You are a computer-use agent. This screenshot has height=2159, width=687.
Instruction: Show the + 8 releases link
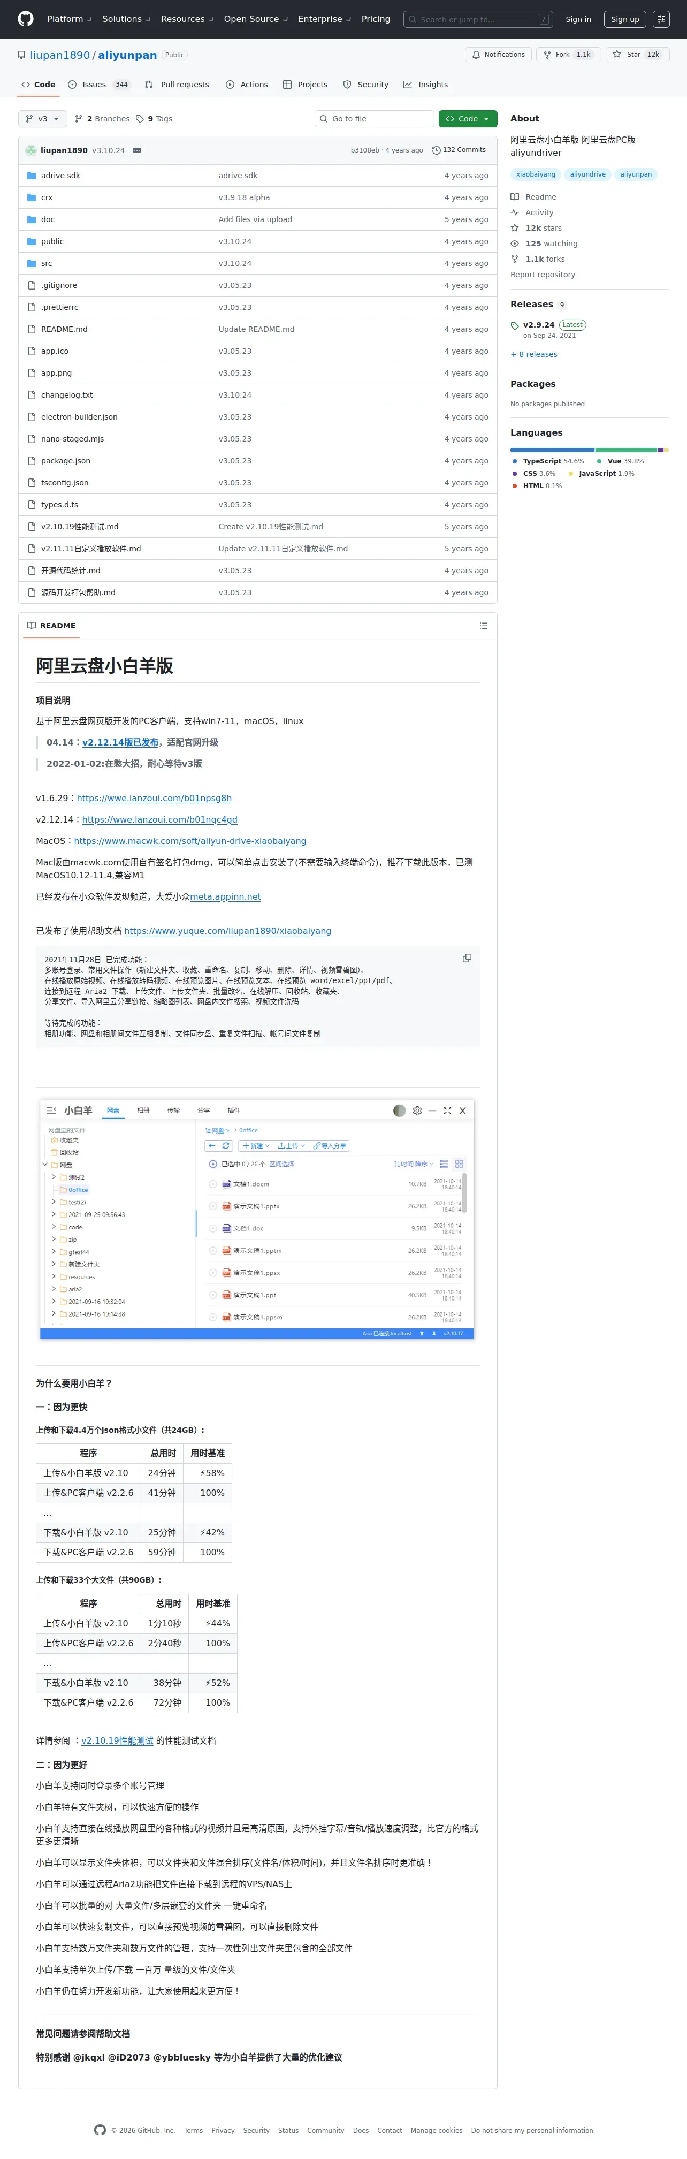[x=533, y=354]
